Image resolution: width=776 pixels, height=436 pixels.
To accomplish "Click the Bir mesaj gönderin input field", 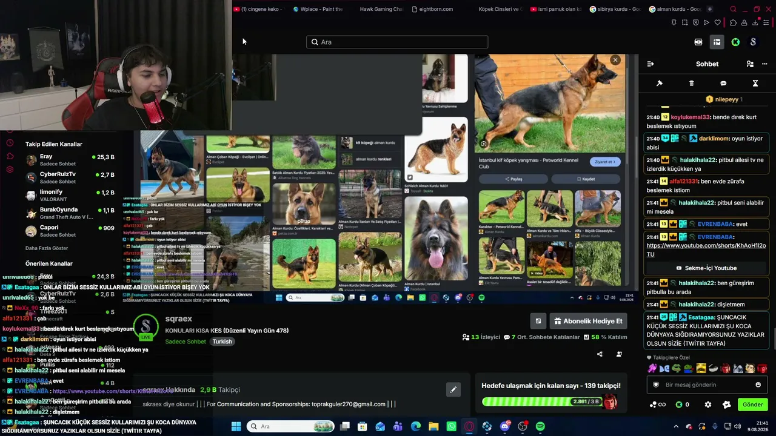I will coord(707,385).
